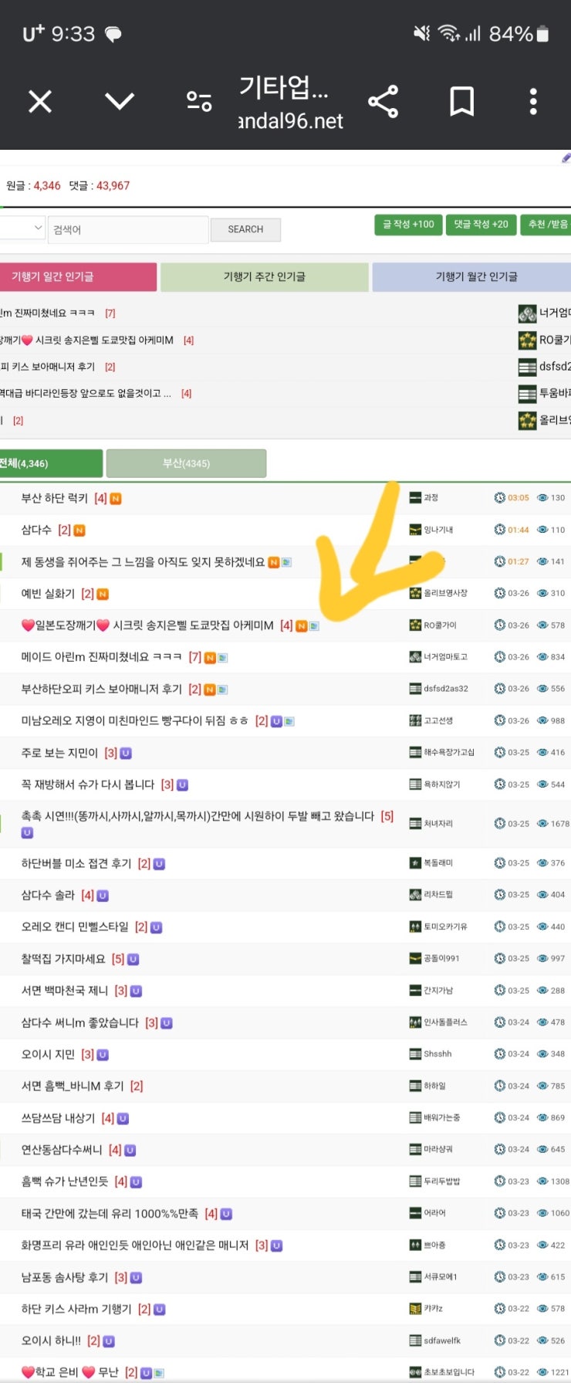This screenshot has height=1383, width=571.
Task: Tap the level icon next to 인사돌플러스
Action: (x=415, y=1022)
